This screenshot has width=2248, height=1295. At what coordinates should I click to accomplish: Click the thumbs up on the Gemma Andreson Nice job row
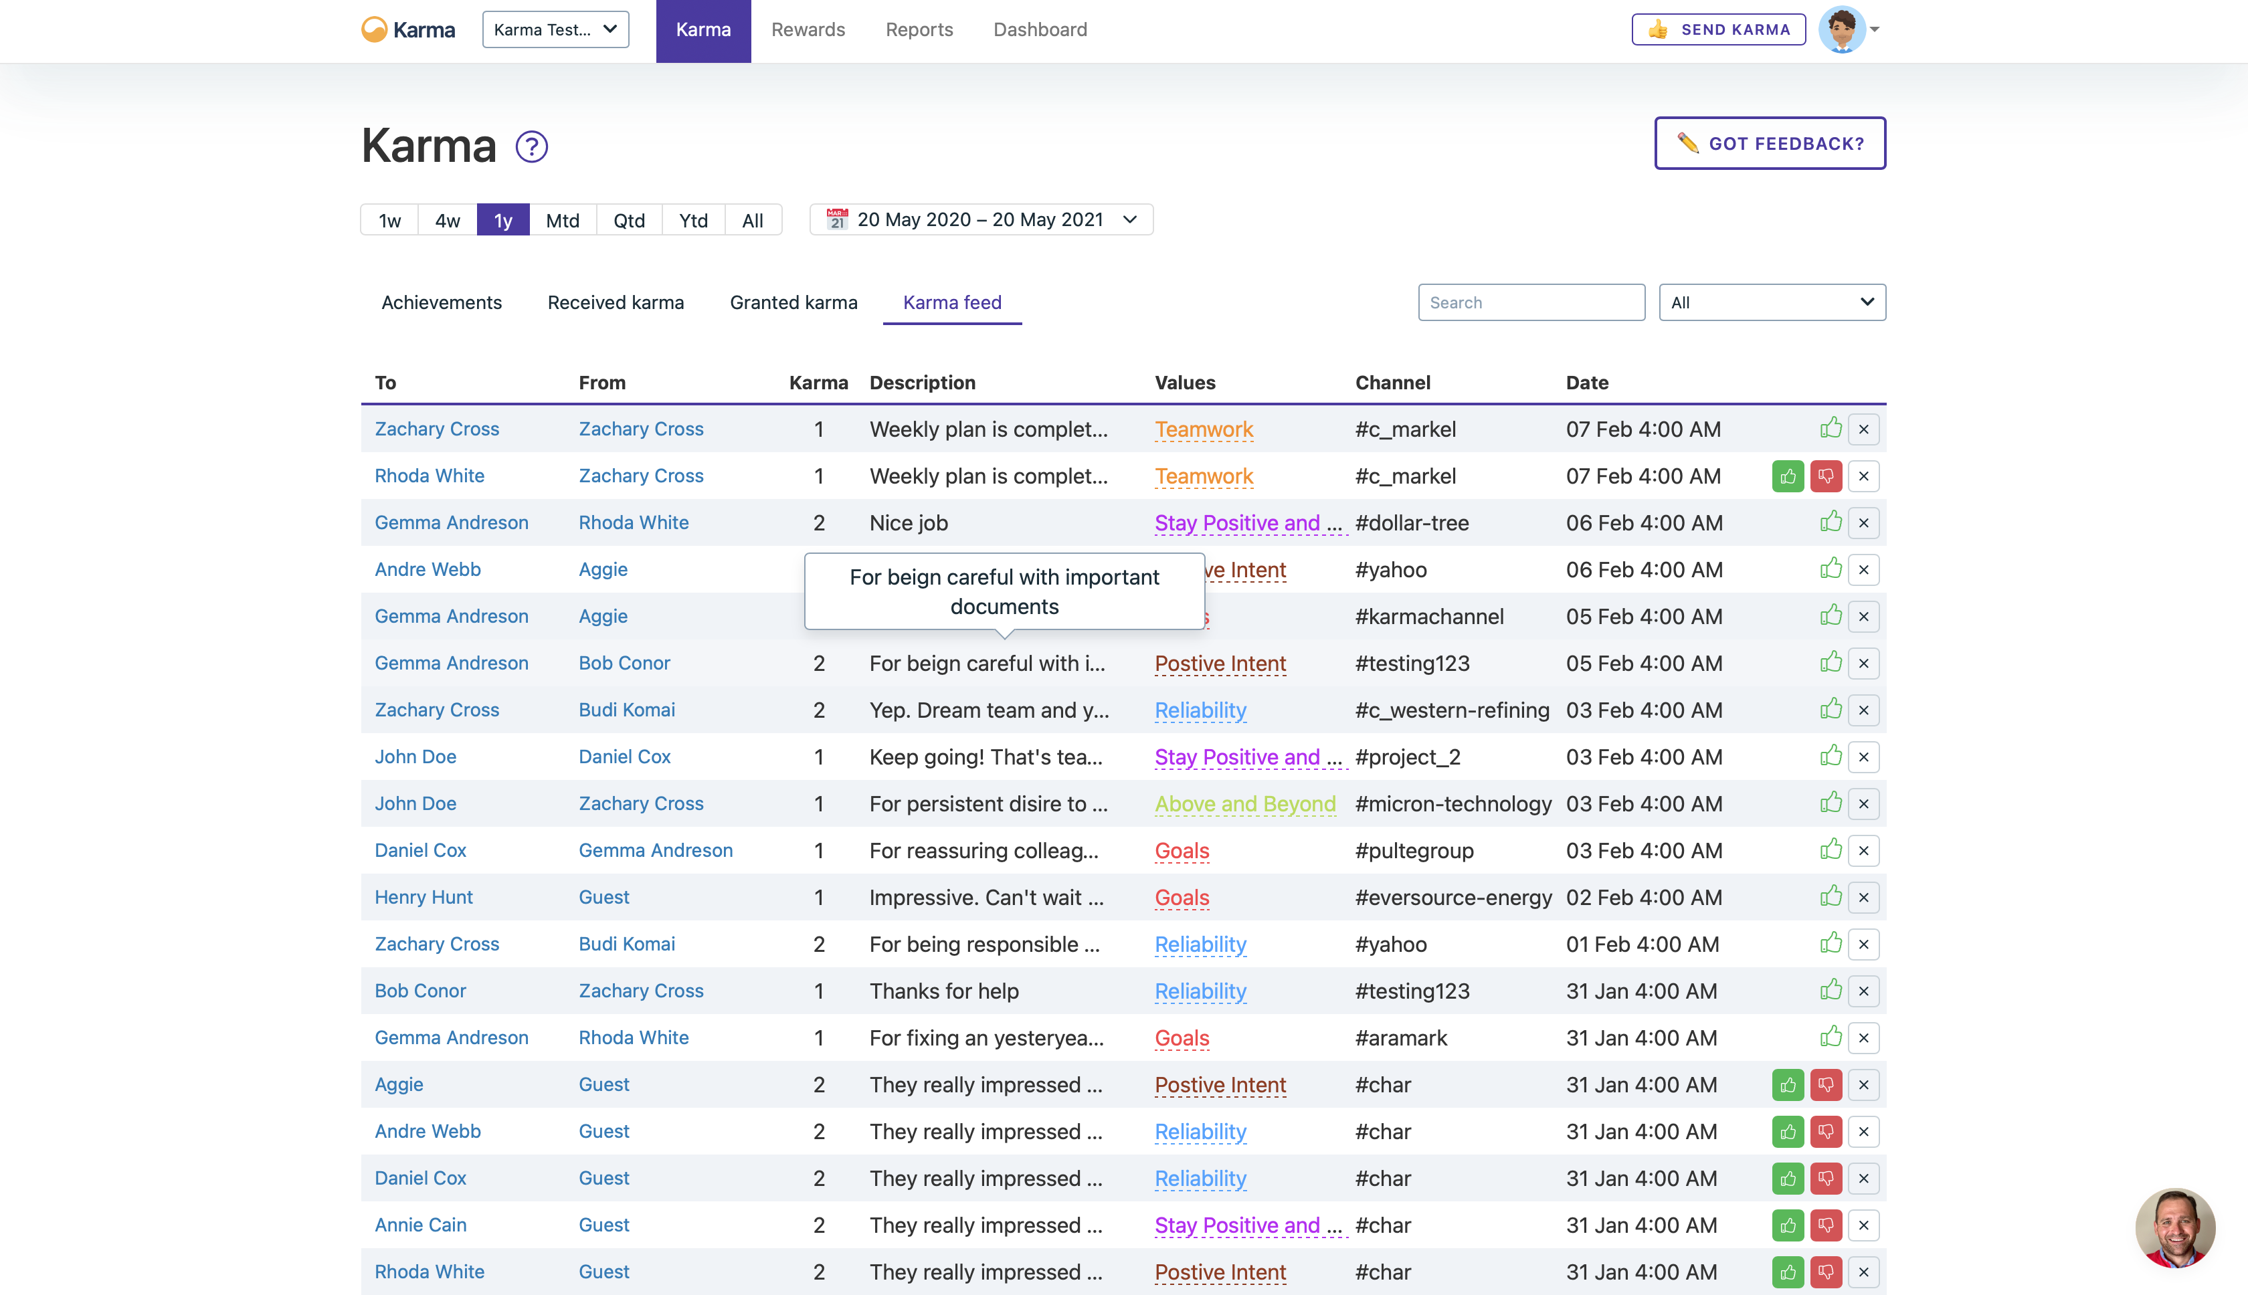pyautogui.click(x=1830, y=522)
